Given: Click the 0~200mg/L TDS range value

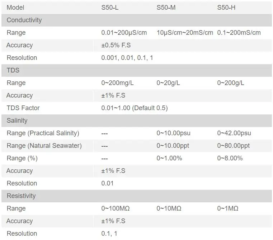Looking at the screenshot, I should click(118, 83).
